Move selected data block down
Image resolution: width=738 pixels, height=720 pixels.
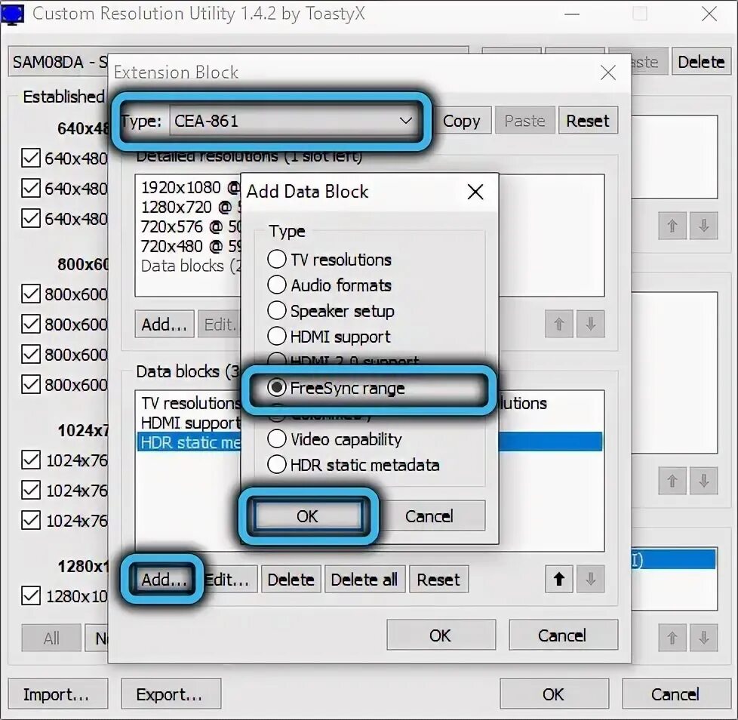pos(591,580)
